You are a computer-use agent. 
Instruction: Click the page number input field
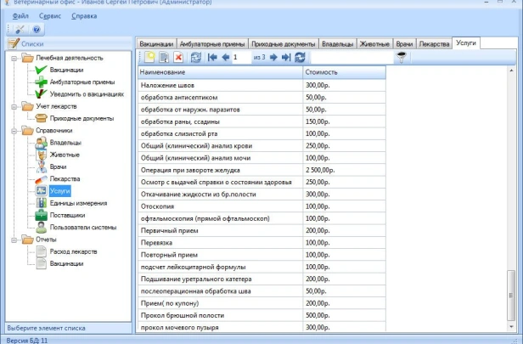(x=241, y=57)
